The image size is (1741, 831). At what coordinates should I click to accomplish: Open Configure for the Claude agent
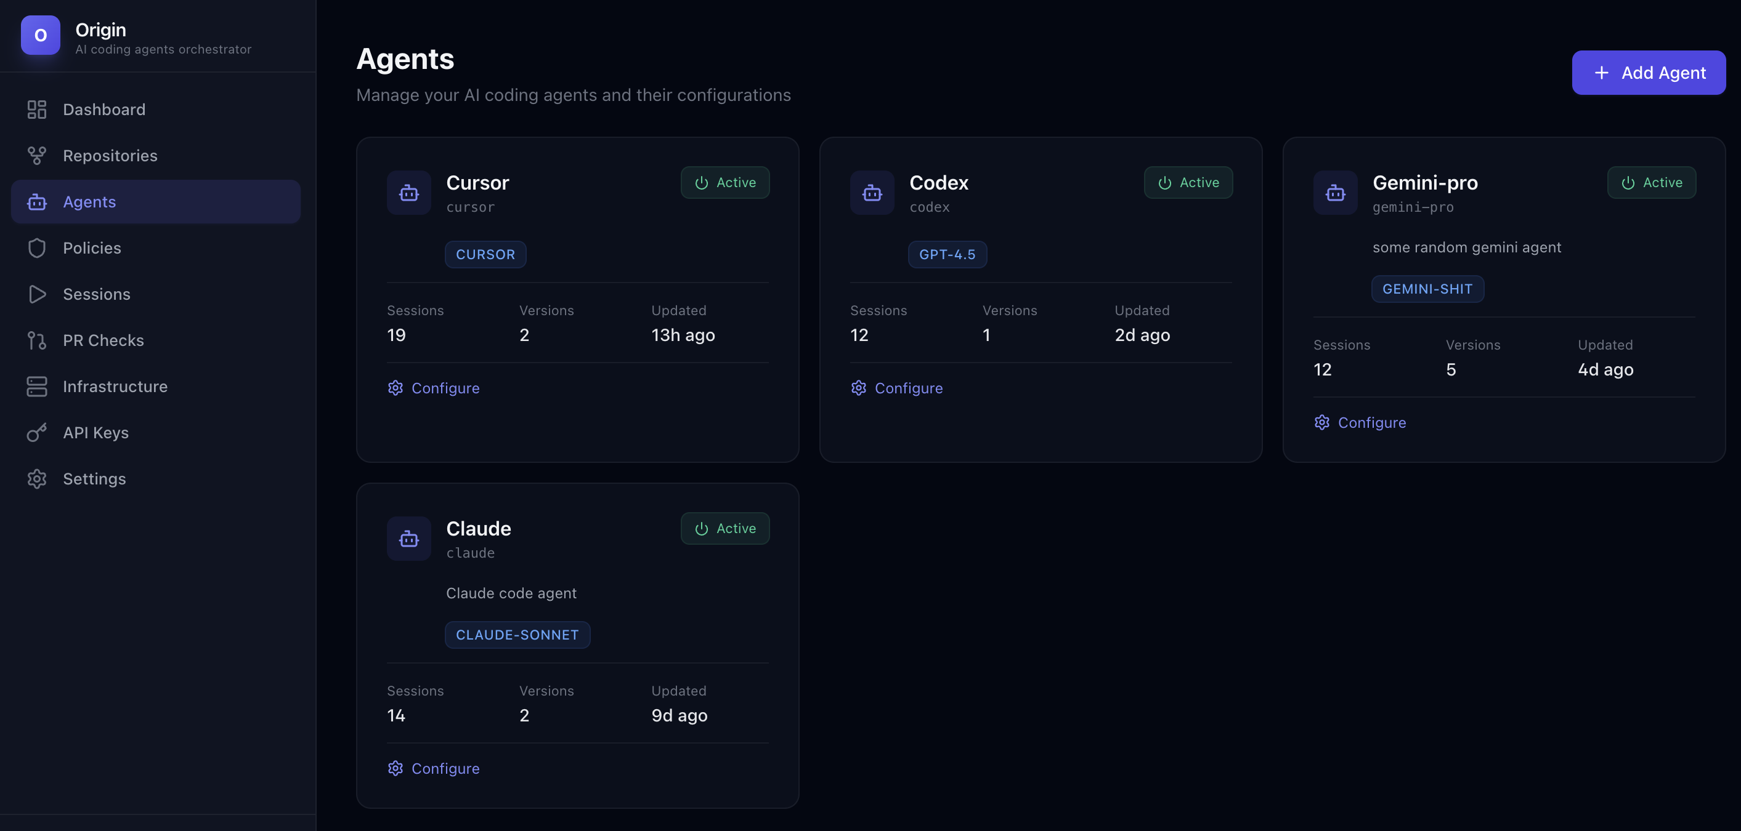[x=445, y=768]
